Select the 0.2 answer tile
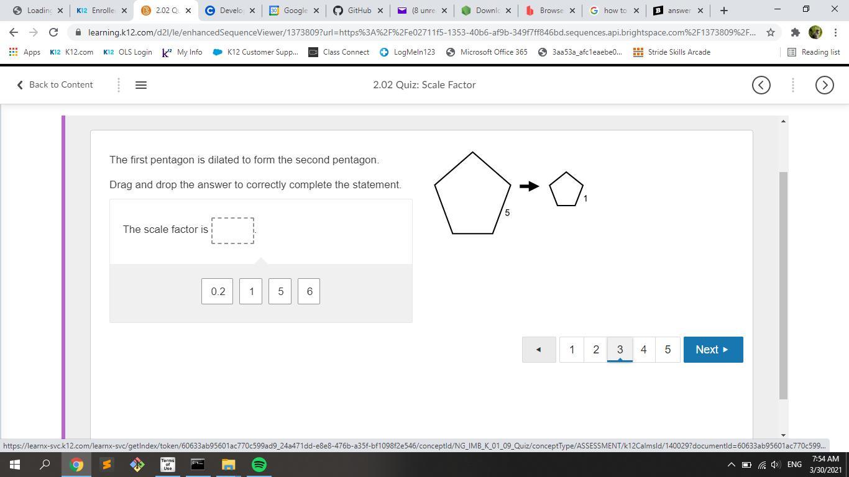 [218, 291]
